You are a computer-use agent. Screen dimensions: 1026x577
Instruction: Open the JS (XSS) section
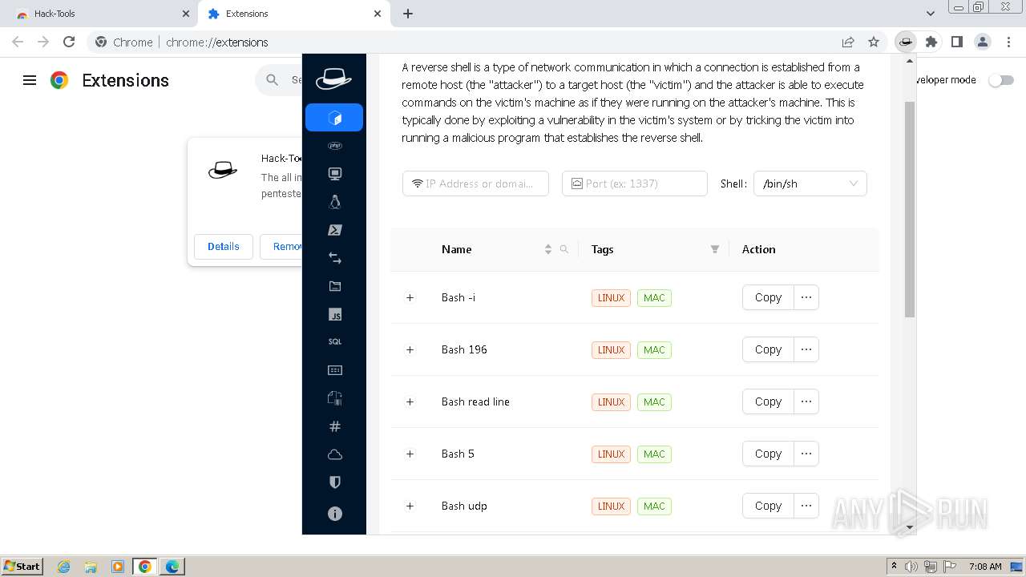pos(334,315)
